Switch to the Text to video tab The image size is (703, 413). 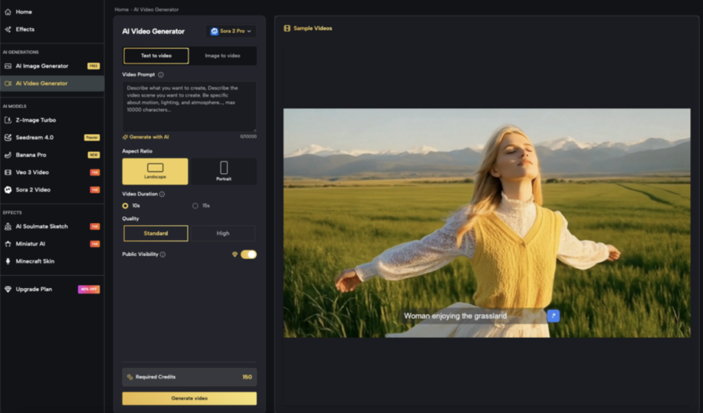[156, 56]
